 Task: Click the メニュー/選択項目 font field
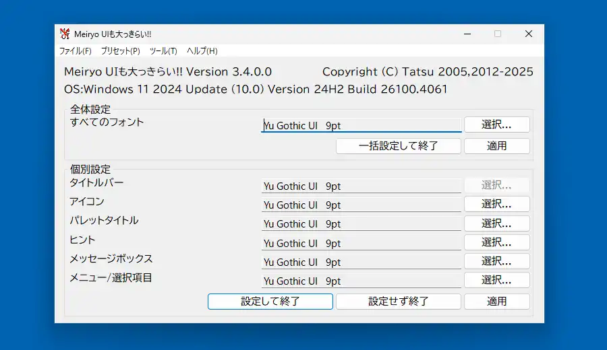(x=362, y=281)
